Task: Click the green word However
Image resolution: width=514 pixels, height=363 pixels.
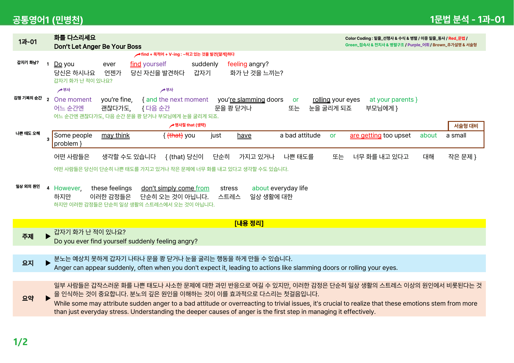Action: [67, 188]
